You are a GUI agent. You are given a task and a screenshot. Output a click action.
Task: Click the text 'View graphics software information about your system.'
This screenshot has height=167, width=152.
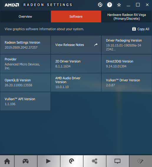tap(44, 29)
